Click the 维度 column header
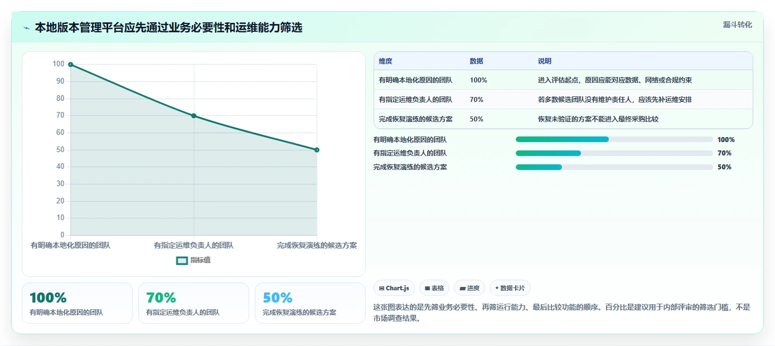This screenshot has height=346, width=775. [x=385, y=61]
